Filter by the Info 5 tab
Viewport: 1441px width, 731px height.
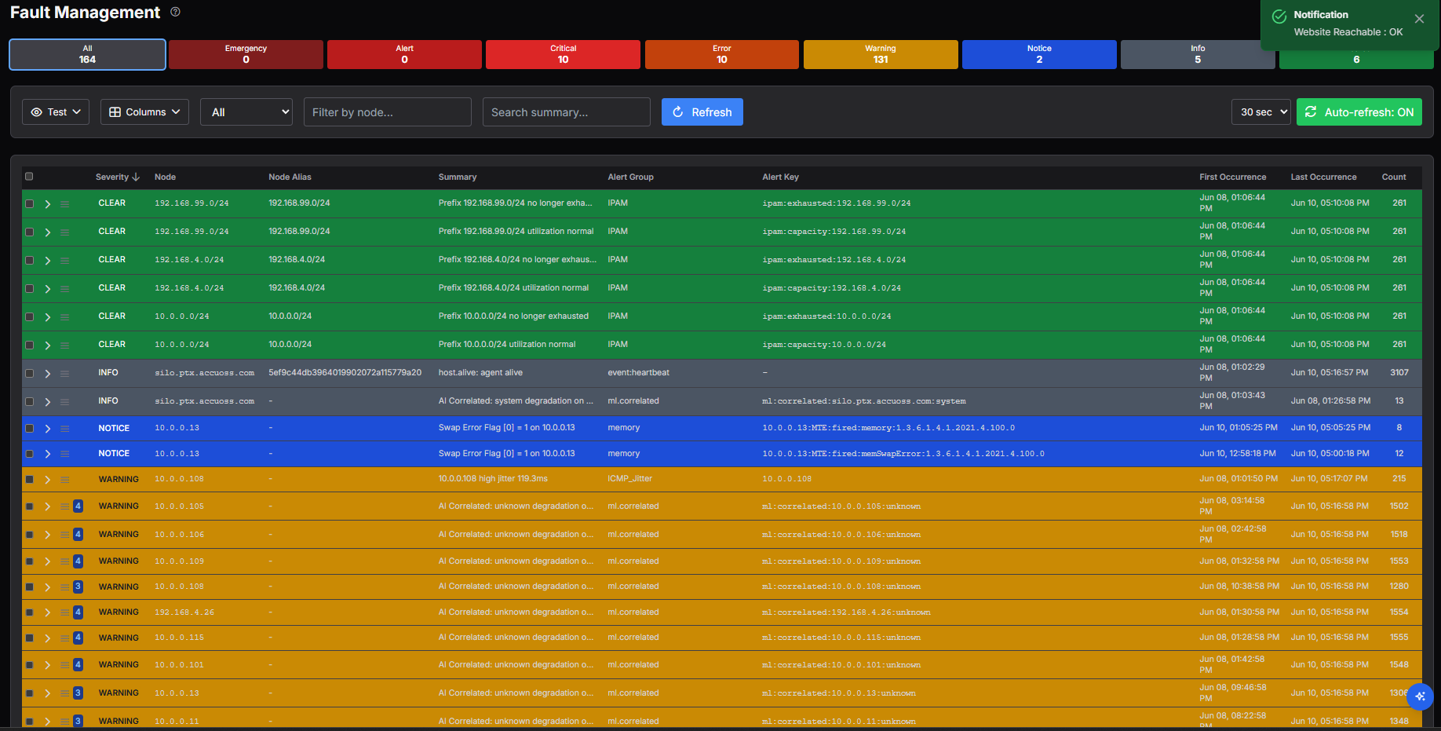click(x=1198, y=54)
